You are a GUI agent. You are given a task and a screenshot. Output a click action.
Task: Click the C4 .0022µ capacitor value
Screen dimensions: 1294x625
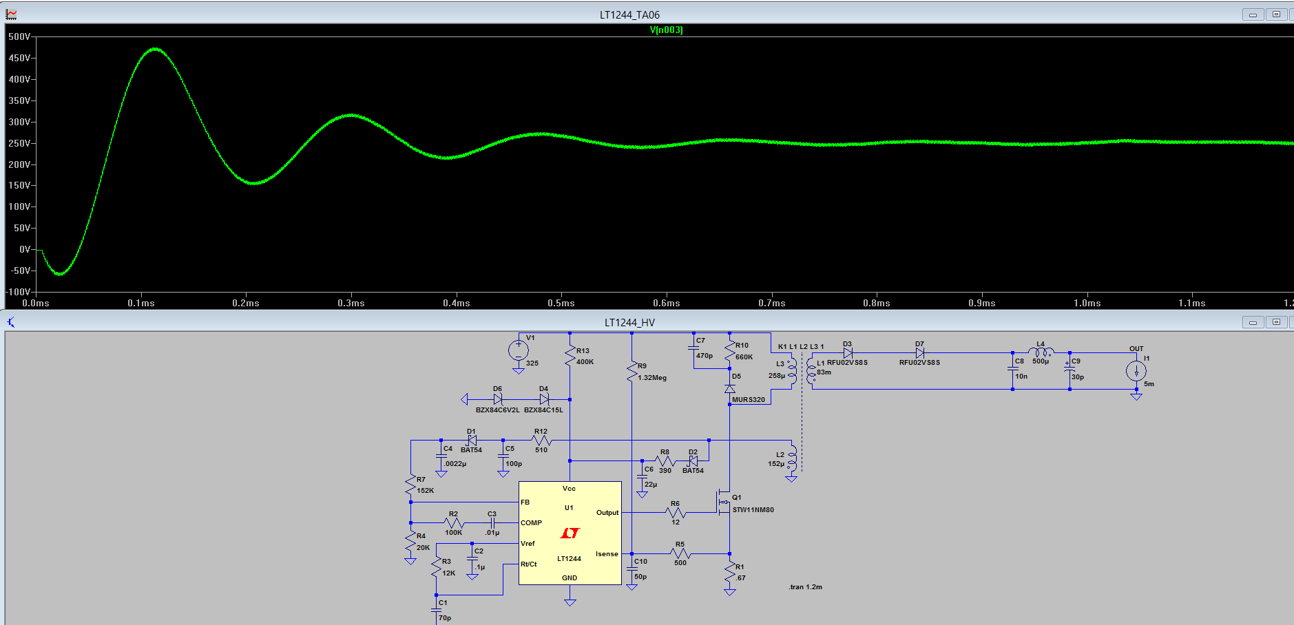455,463
